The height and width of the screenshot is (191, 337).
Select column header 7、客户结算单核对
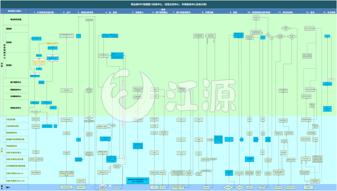coord(182,12)
